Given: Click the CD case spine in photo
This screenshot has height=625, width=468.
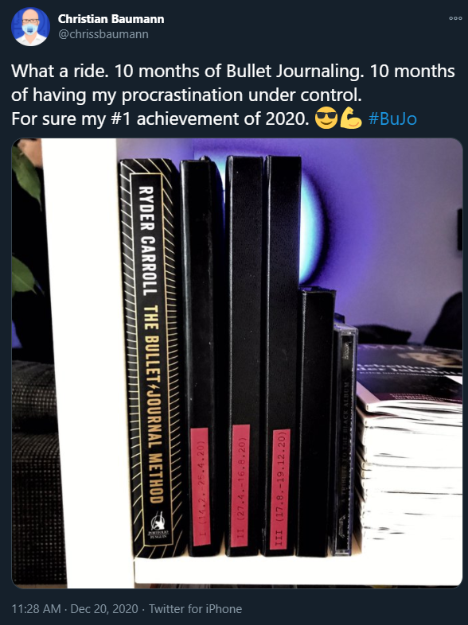Looking at the screenshot, I should point(343,440).
